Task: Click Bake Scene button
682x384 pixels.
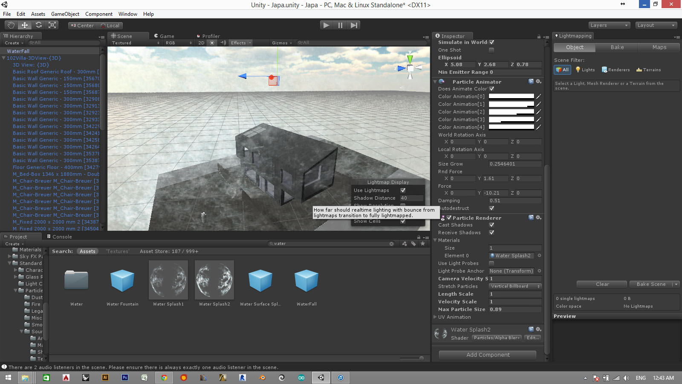Action: [651, 284]
